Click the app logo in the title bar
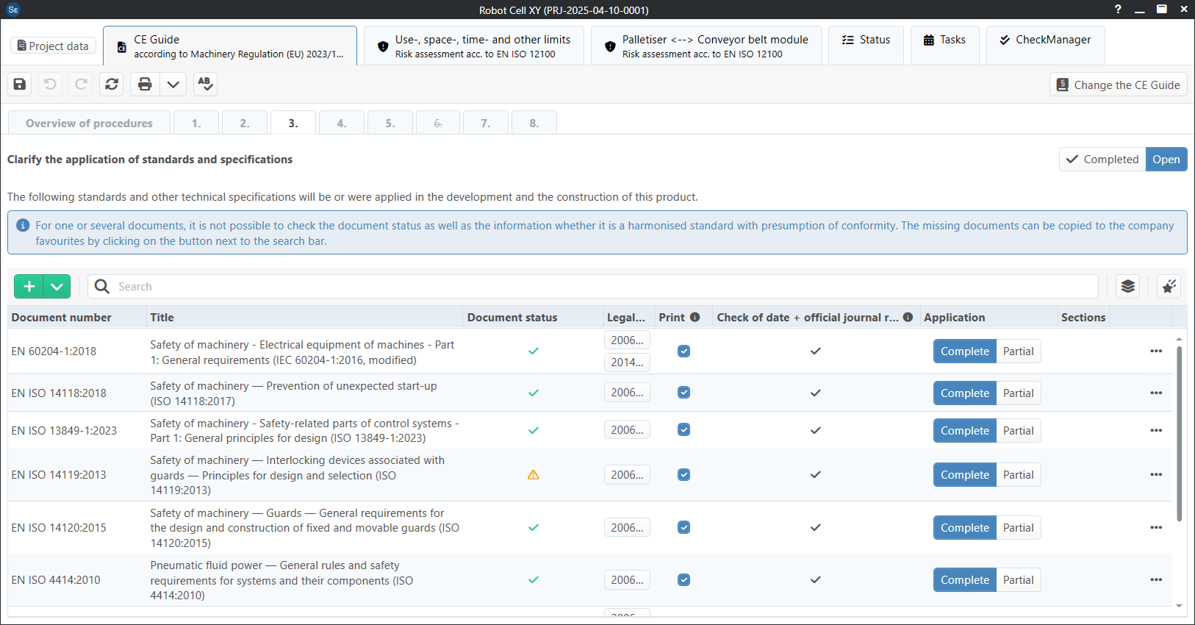Viewport: 1195px width, 625px height. [12, 10]
